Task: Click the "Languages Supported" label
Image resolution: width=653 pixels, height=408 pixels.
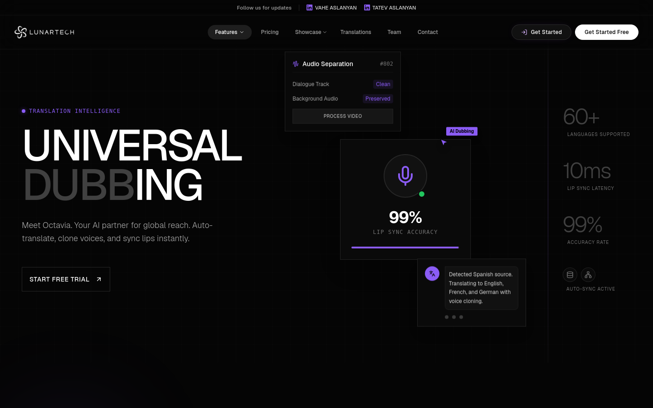Action: coord(599,135)
